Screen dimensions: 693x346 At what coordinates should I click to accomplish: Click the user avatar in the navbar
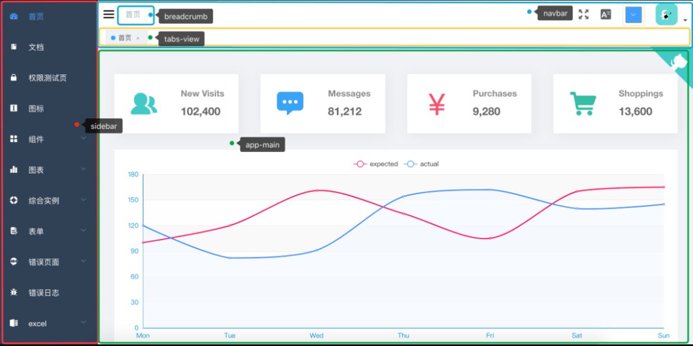coord(666,15)
